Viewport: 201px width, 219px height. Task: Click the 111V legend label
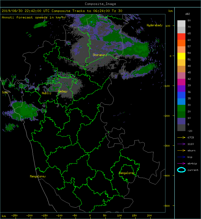191,144
